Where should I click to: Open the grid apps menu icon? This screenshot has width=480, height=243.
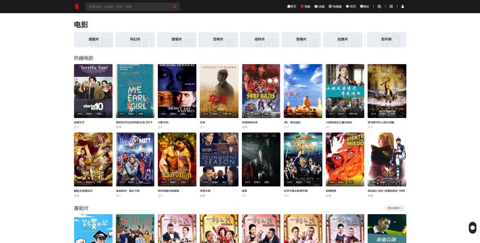pos(391,7)
